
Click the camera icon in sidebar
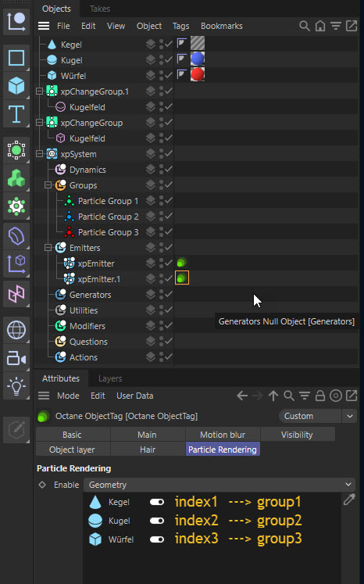pos(16,358)
